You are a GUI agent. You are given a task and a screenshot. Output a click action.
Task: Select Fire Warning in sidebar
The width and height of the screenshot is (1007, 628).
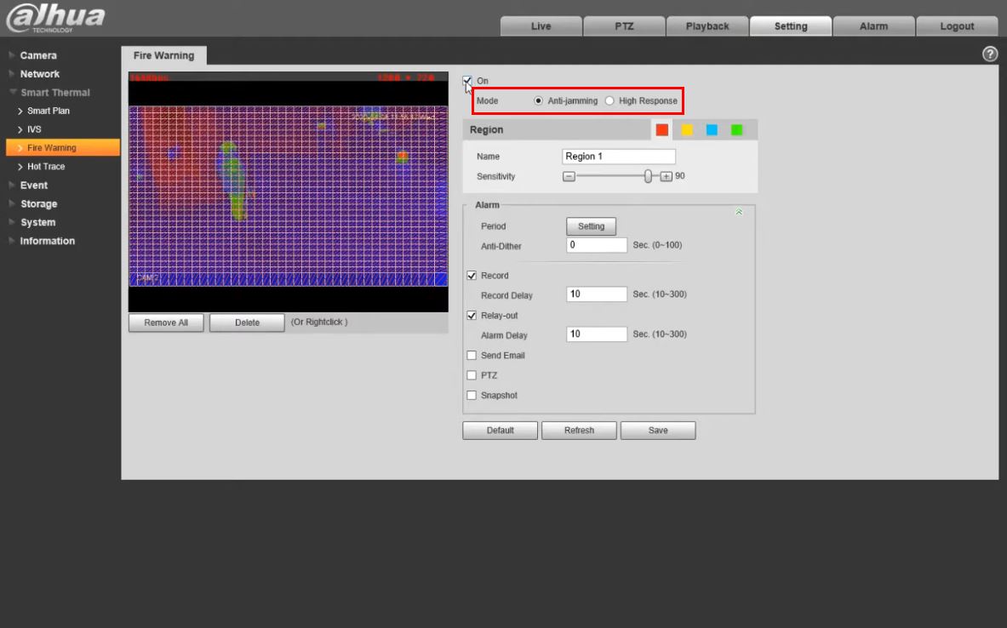pyautogui.click(x=63, y=148)
